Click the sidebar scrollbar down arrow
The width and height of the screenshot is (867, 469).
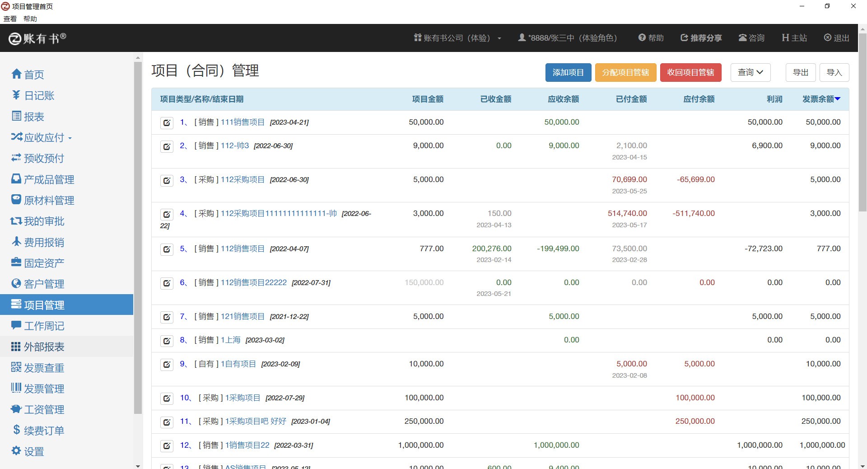coord(138,465)
